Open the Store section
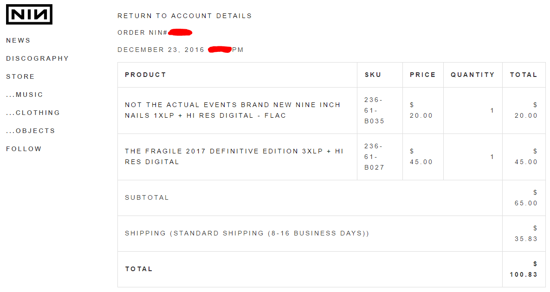This screenshot has width=550, height=292. pos(20,76)
